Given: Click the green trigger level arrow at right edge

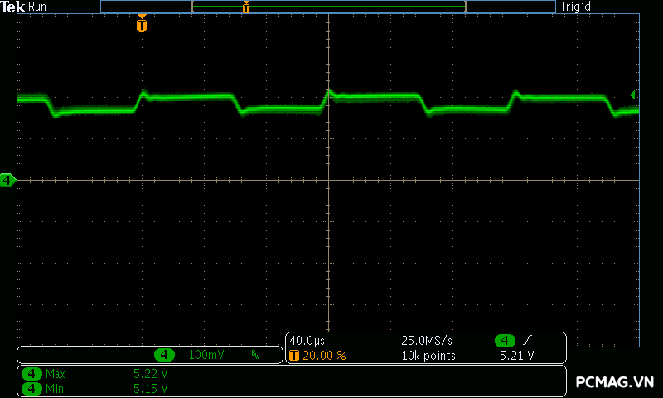Looking at the screenshot, I should click(x=634, y=95).
